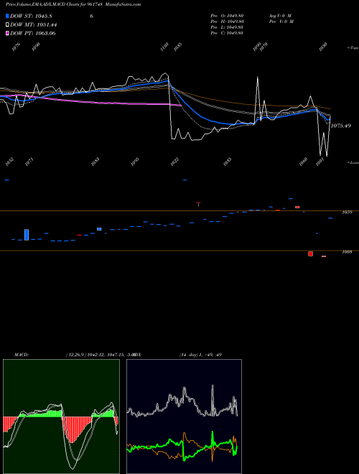Viewport: 359px width, 474px height.
Task: Click the tall blue volume bar
Action: tap(27, 235)
